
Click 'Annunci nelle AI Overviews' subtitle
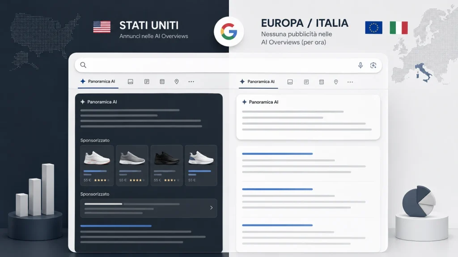point(154,36)
